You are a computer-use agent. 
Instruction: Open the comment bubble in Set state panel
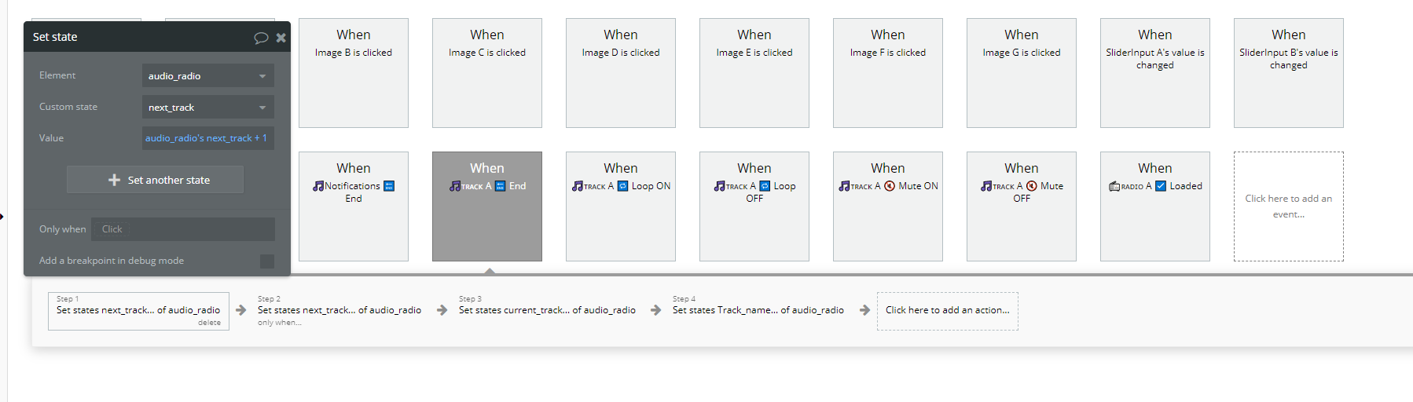coord(261,38)
